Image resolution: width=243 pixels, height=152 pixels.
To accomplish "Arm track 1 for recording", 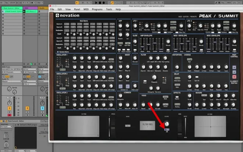I will pyautogui.click(x=9, y=115).
